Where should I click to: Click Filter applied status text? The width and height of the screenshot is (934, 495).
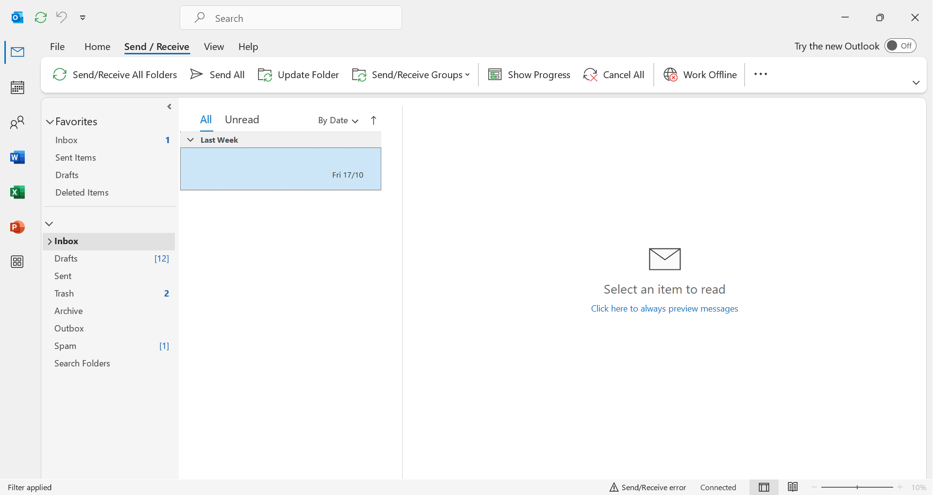tap(30, 487)
